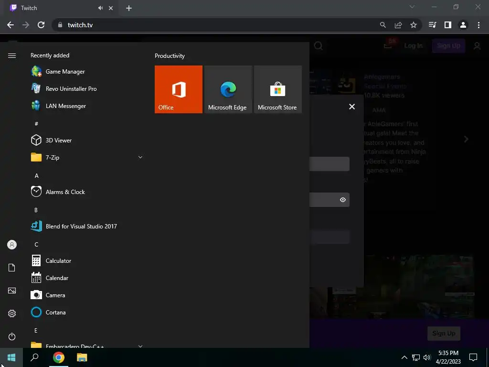489x367 pixels.
Task: Reload the Twitch page
Action: pyautogui.click(x=41, y=25)
